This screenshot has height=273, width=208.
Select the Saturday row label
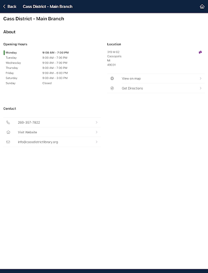pos(12,78)
